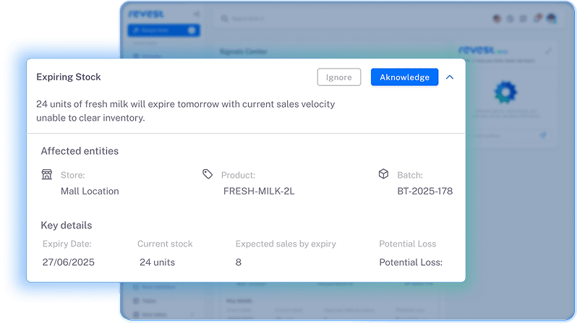Viewport: 577px width, 323px height.
Task: Open the language flag selector in header
Action: coord(496,18)
